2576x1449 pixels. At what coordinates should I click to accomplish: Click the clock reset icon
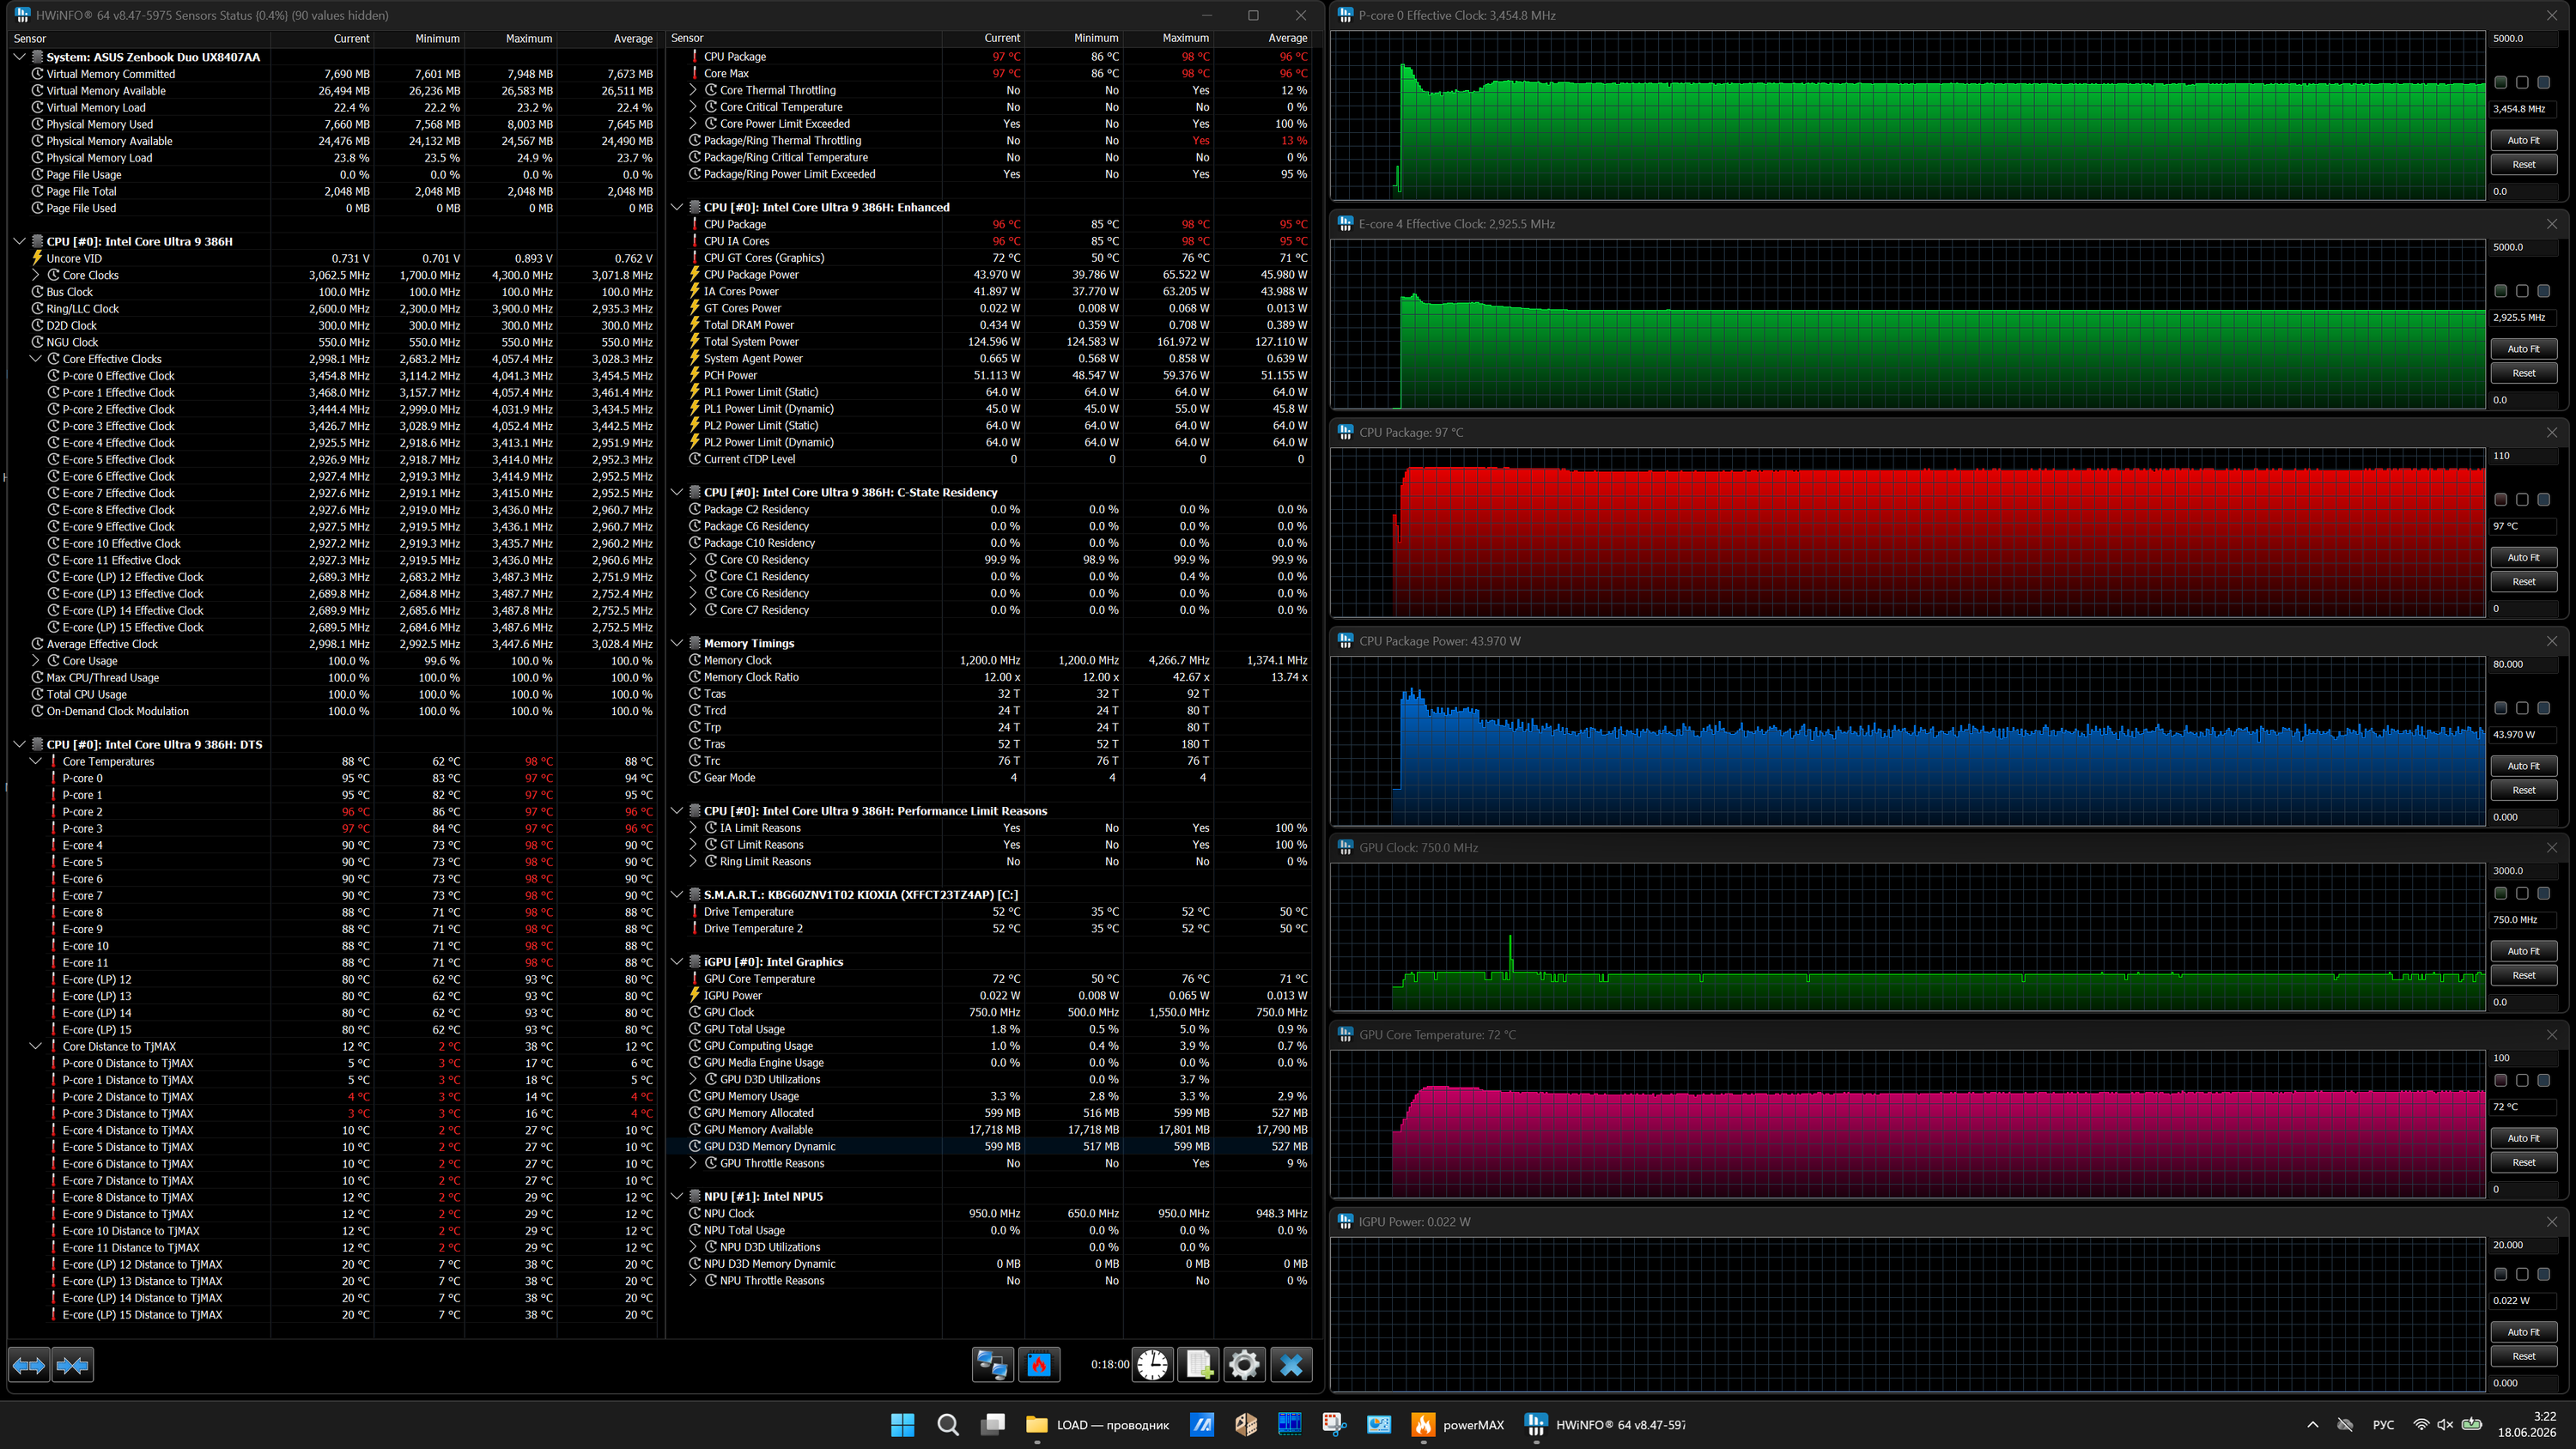pos(1152,1365)
